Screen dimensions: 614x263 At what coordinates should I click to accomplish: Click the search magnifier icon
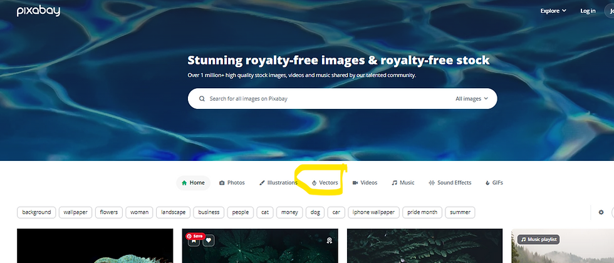[x=202, y=99]
